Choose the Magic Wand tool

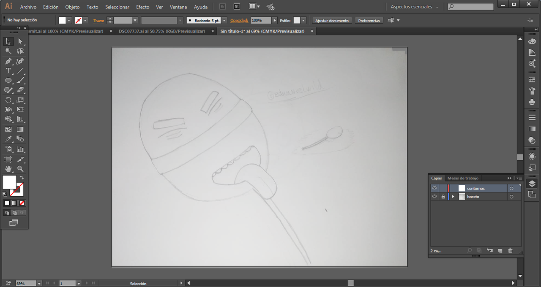[x=8, y=51]
